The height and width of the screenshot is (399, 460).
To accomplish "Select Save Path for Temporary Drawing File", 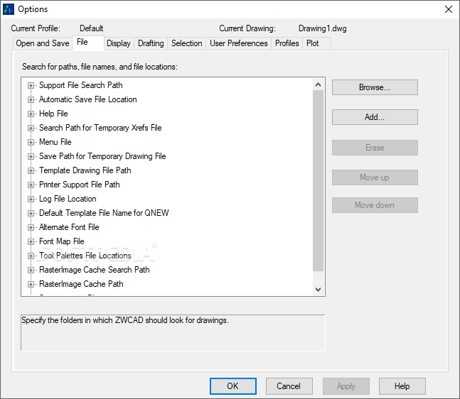I will 102,156.
